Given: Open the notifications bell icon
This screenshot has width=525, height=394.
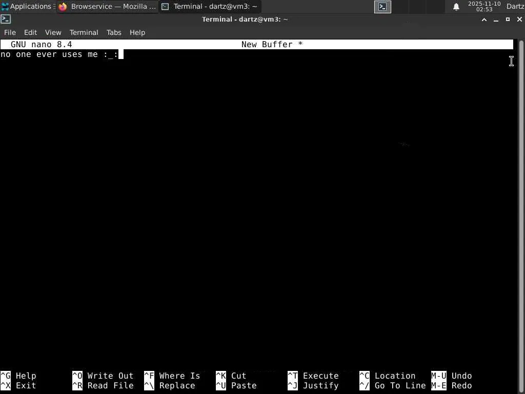Looking at the screenshot, I should [x=456, y=7].
